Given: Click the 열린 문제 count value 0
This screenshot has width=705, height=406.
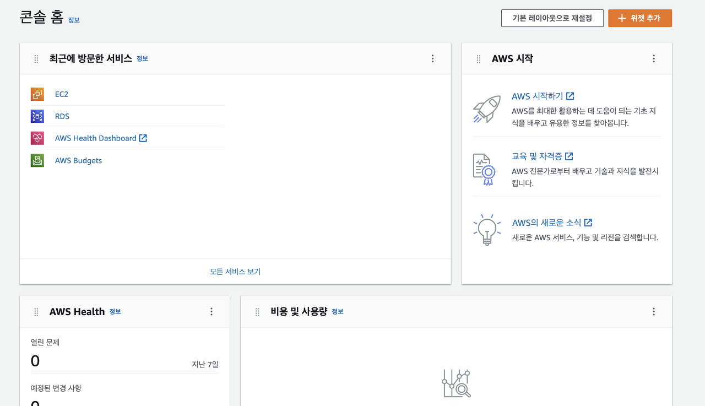Looking at the screenshot, I should [35, 361].
